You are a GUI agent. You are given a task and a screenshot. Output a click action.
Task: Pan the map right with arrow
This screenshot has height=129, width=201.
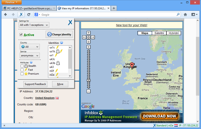(93, 37)
